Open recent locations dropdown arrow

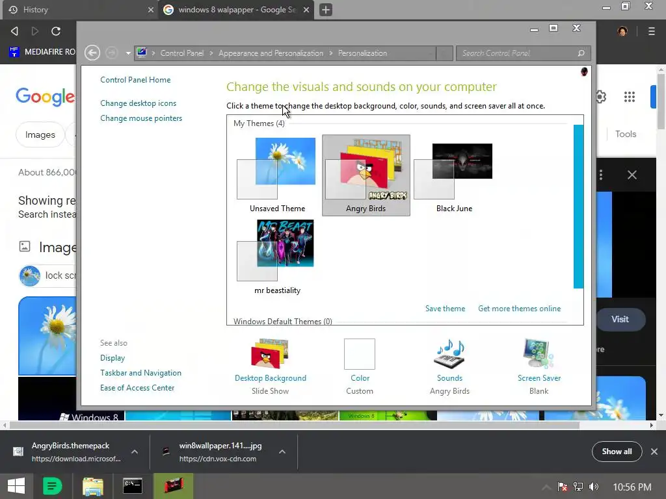128,53
